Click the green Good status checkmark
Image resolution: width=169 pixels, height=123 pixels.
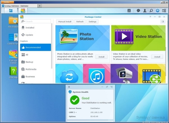[x=75, y=100]
